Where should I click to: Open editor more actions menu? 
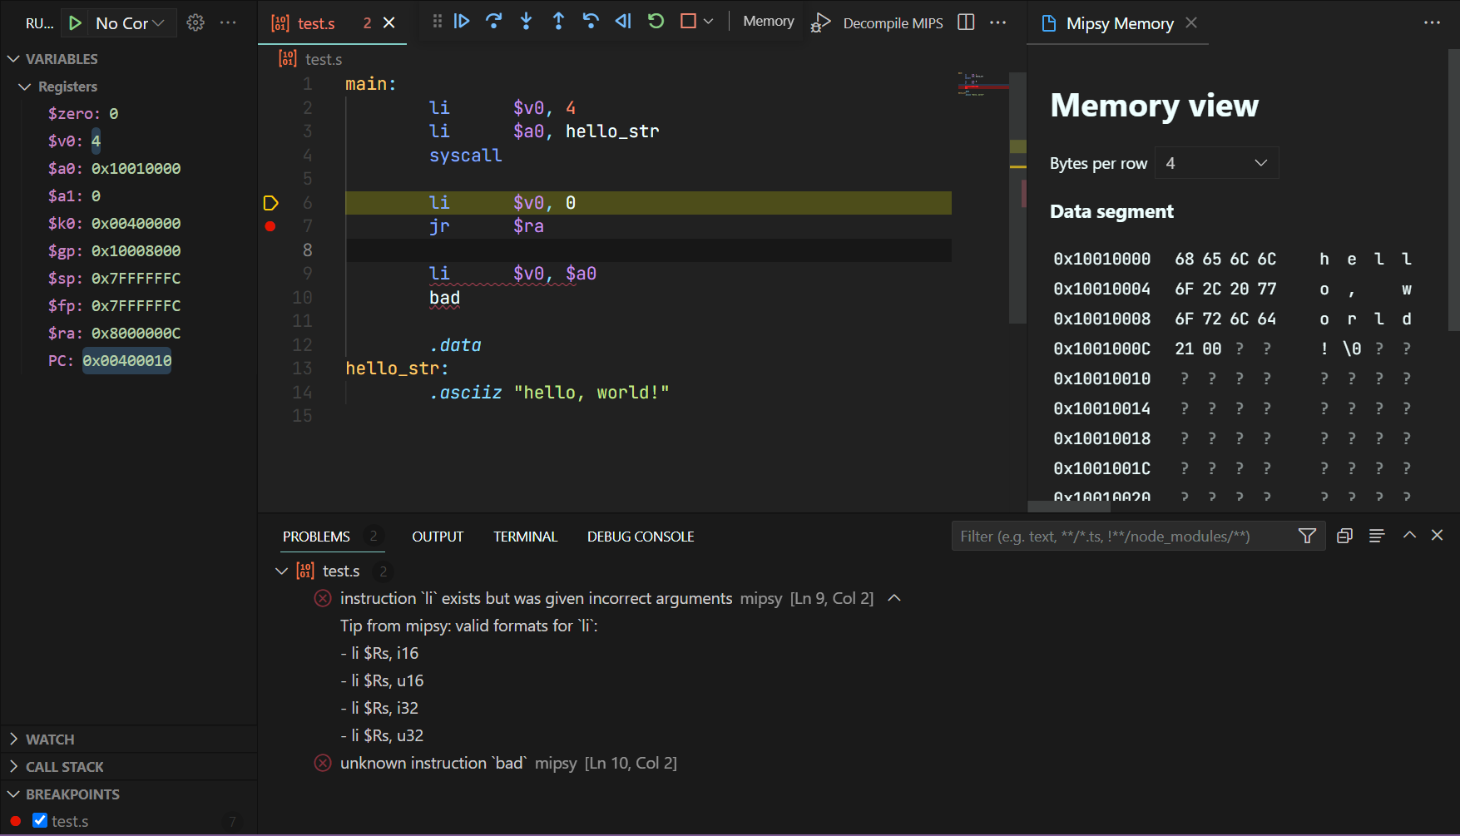(998, 22)
